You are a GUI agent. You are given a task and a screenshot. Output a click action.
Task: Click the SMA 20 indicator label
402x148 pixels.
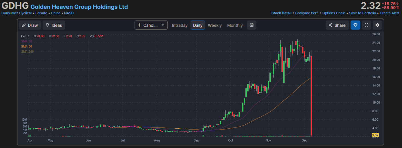tap(27, 41)
